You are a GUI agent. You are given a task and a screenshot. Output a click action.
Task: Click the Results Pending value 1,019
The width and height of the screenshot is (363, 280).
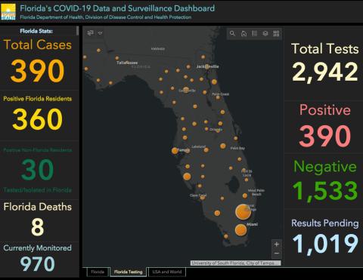[325, 244]
